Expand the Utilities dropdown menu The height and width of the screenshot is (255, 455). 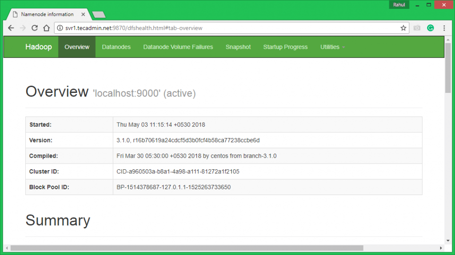[x=332, y=47]
